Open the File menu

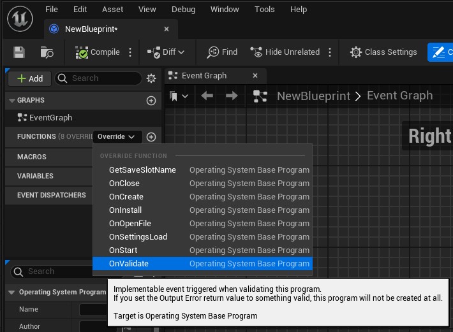click(x=52, y=9)
